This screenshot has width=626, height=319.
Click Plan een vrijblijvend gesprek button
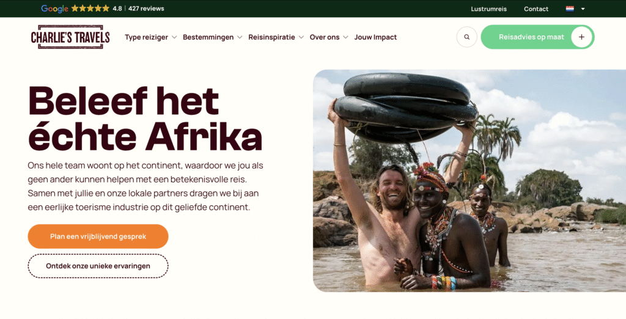(98, 237)
